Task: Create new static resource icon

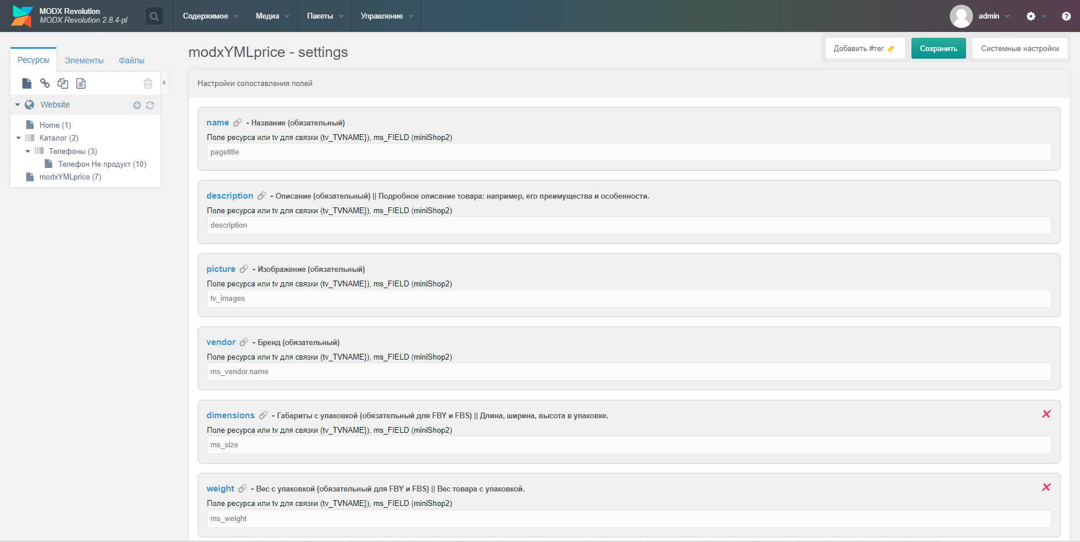Action: 81,84
